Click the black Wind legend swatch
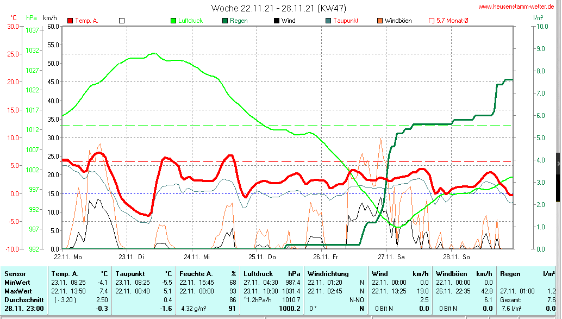The width and height of the screenshot is (562, 319). pos(277,21)
